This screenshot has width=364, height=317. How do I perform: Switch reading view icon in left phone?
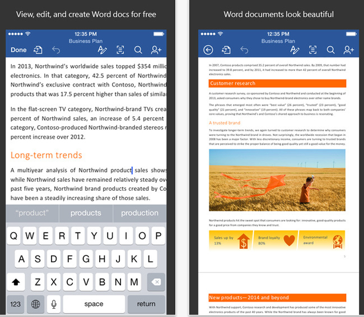120,50
